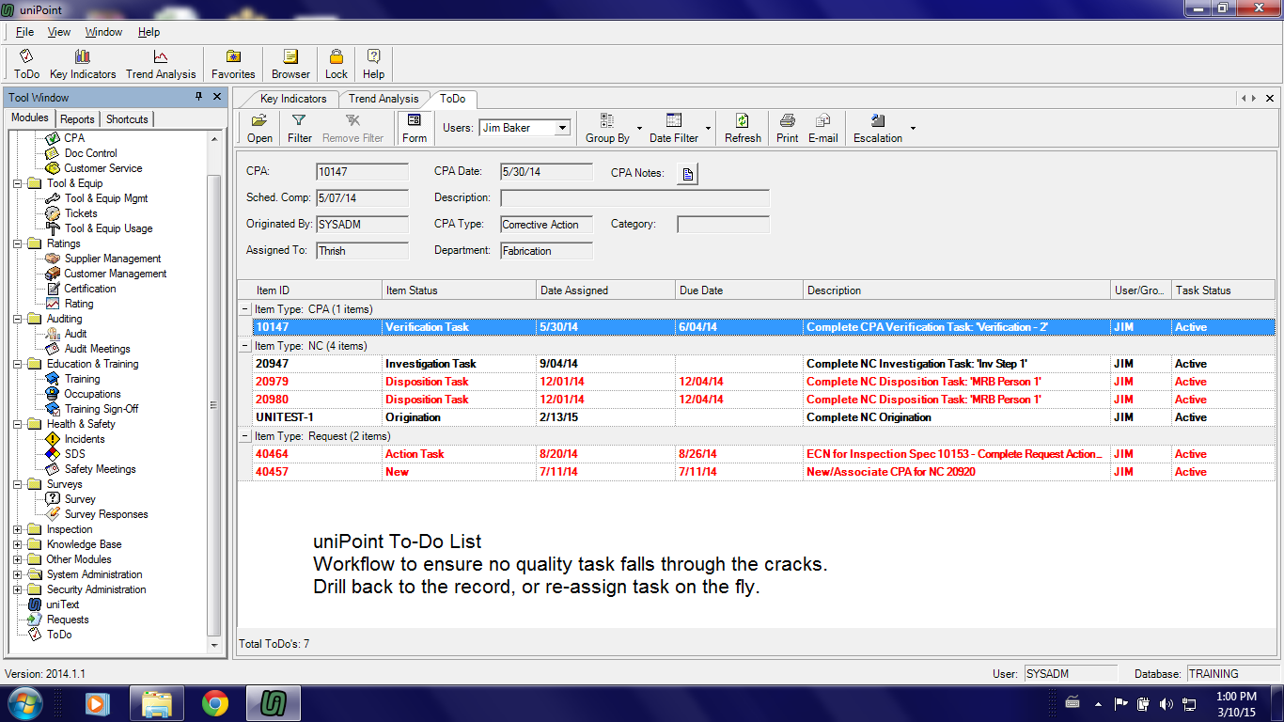Switch to the Reports tab
Viewport: 1284px width, 722px height.
[x=77, y=119]
